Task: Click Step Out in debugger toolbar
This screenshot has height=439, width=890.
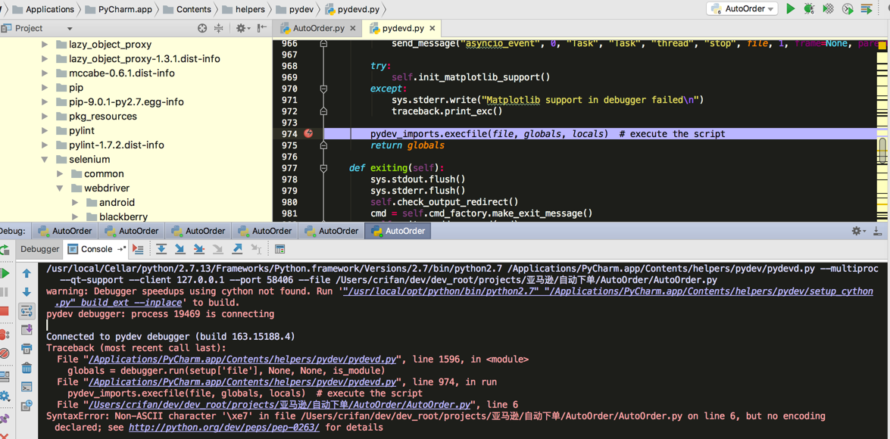Action: click(237, 249)
